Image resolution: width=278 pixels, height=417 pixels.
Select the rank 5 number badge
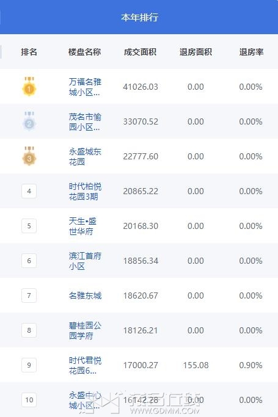pos(29,226)
